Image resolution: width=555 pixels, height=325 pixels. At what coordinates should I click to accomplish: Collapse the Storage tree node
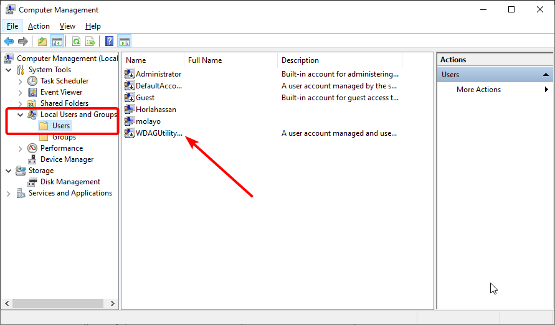(9, 171)
